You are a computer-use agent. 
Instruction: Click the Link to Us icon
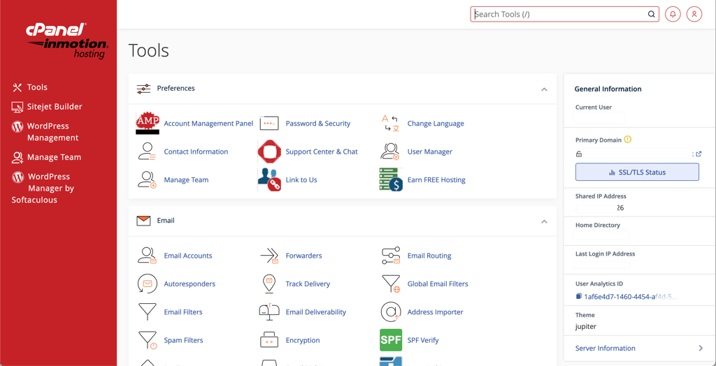pos(269,180)
